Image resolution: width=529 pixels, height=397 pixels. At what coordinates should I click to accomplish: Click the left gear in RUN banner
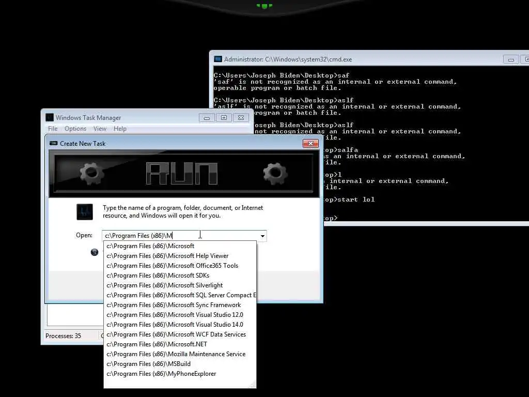coord(91,174)
